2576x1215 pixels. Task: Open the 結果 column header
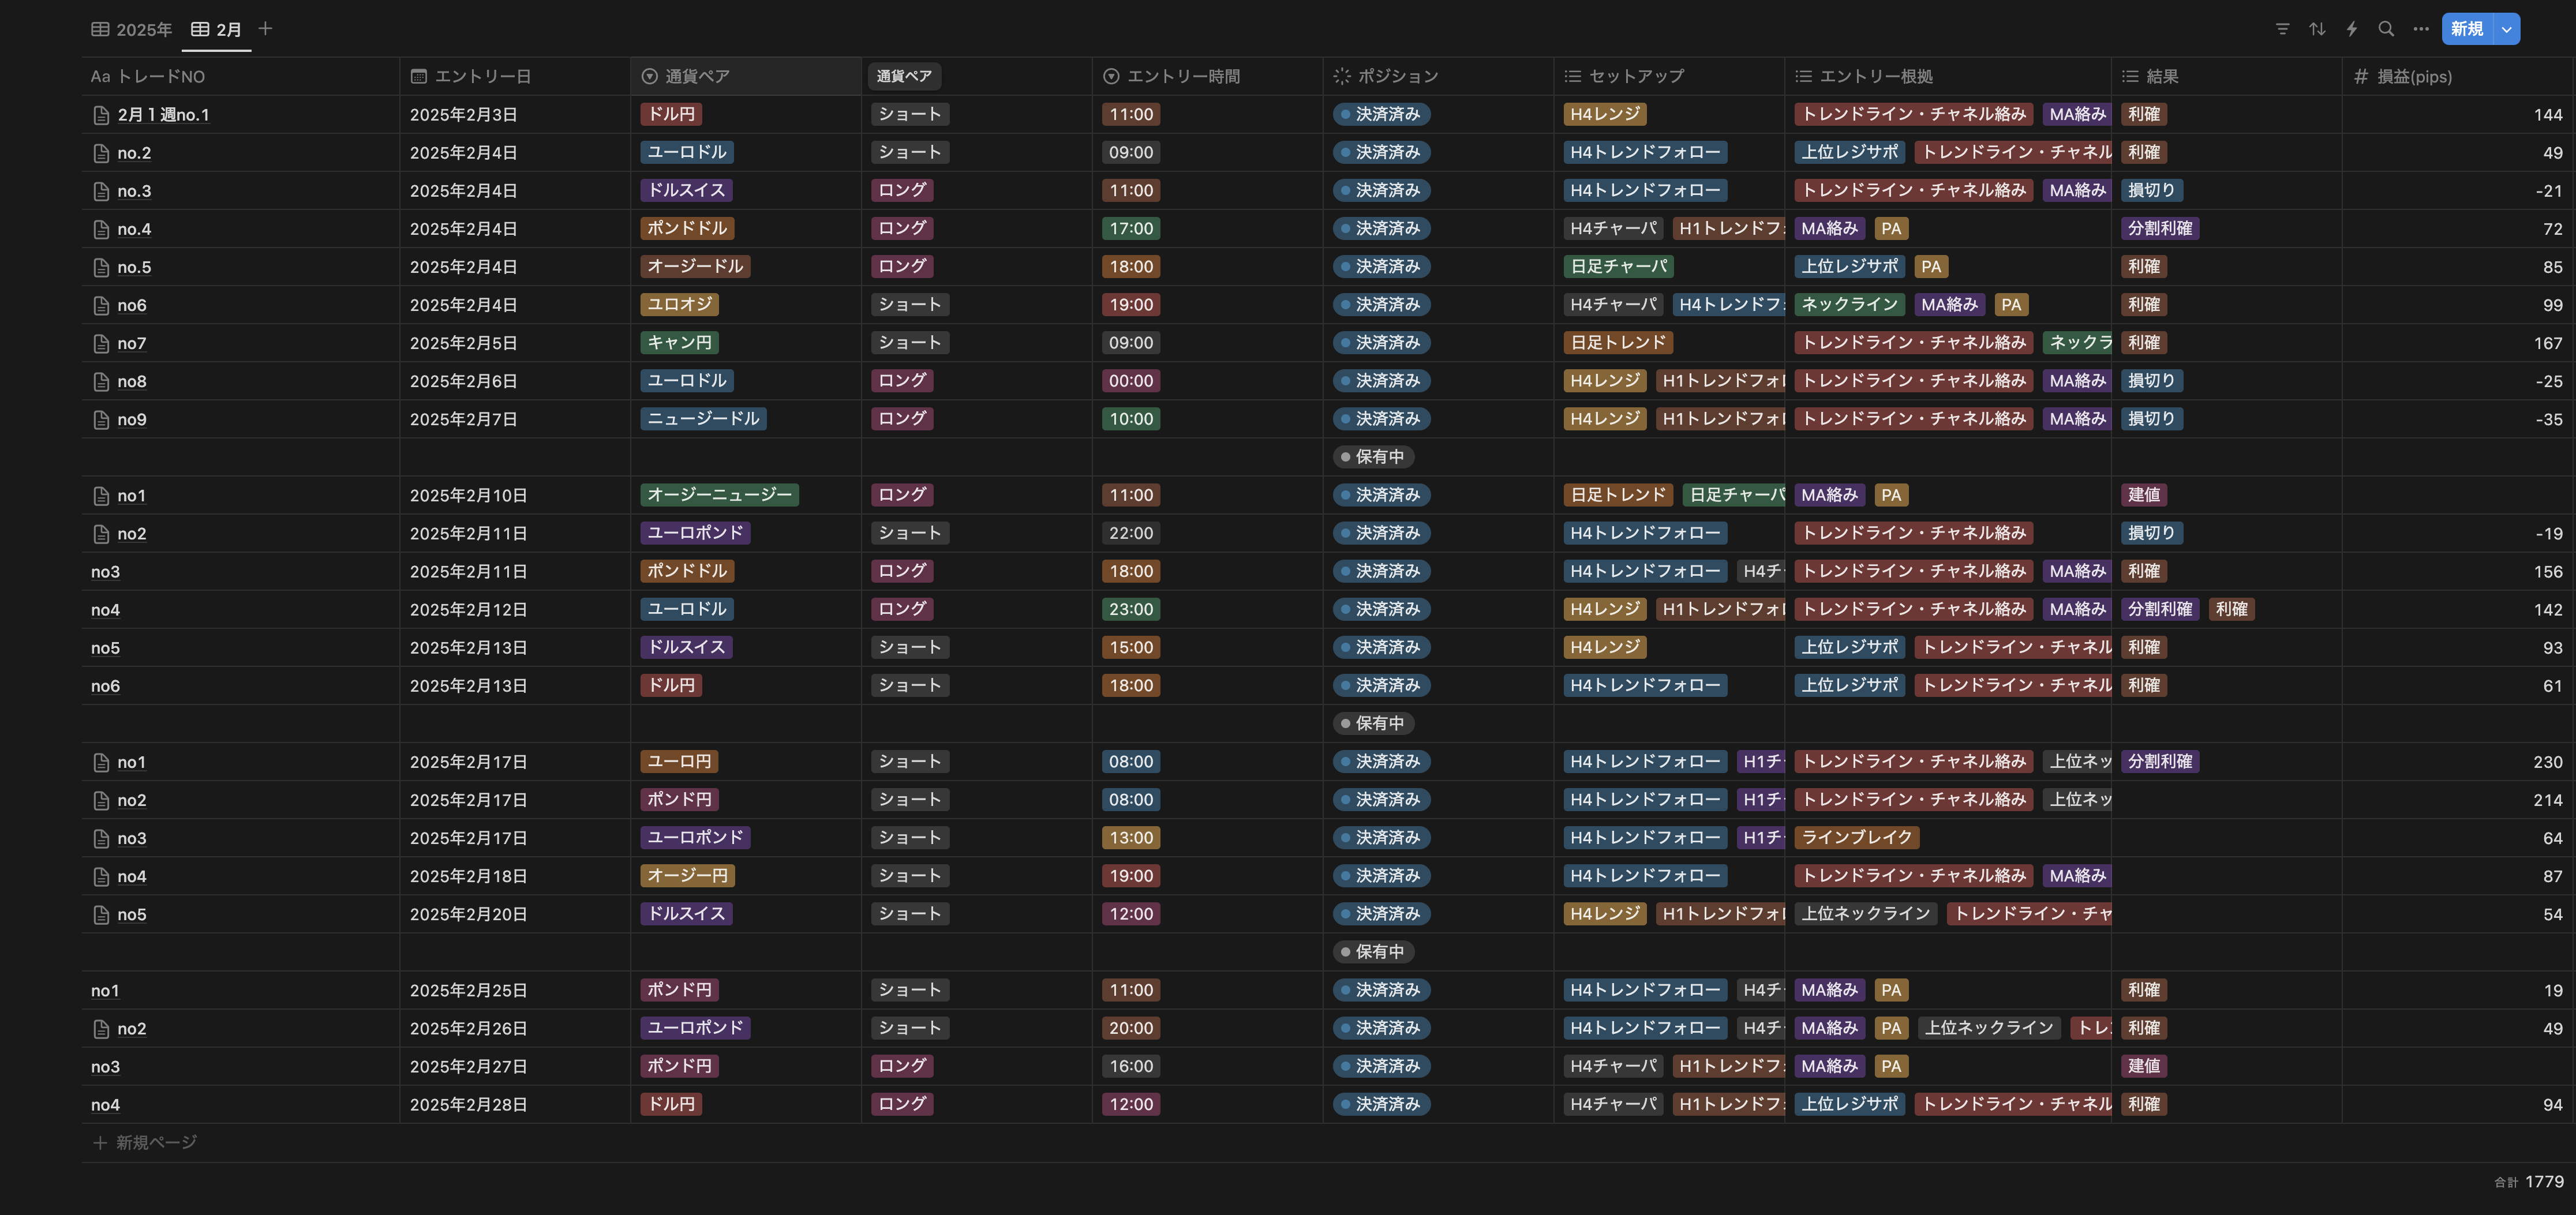[x=2227, y=76]
